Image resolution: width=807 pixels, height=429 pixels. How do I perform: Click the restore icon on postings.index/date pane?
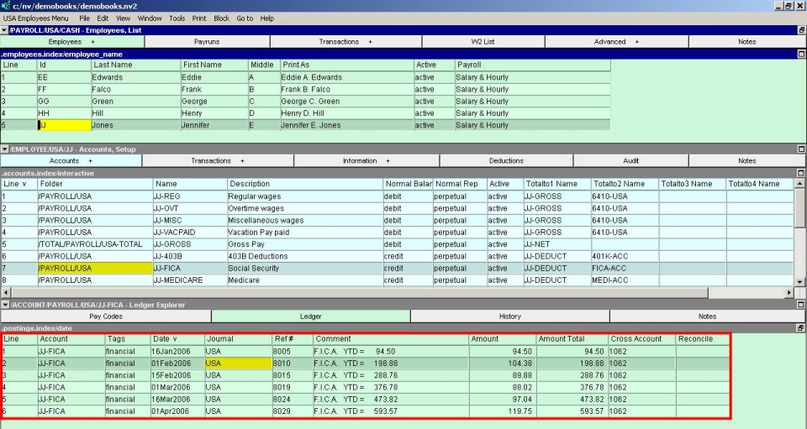pos(800,328)
